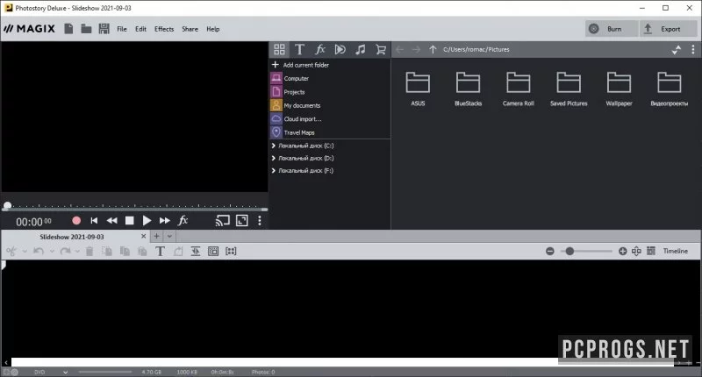Screen dimensions: 702x377
Task: Select the BlueStacks folder
Action: pyautogui.click(x=468, y=89)
